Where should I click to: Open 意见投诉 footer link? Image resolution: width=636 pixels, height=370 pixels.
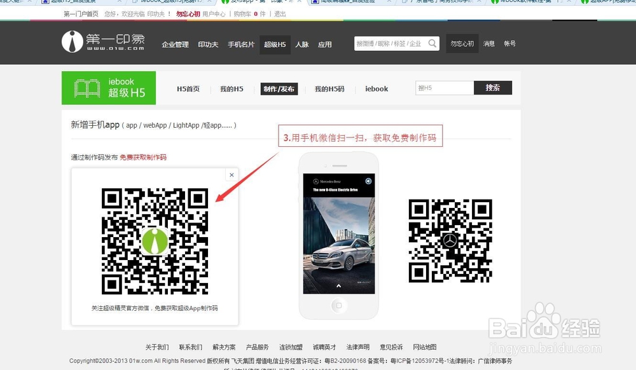coord(391,347)
